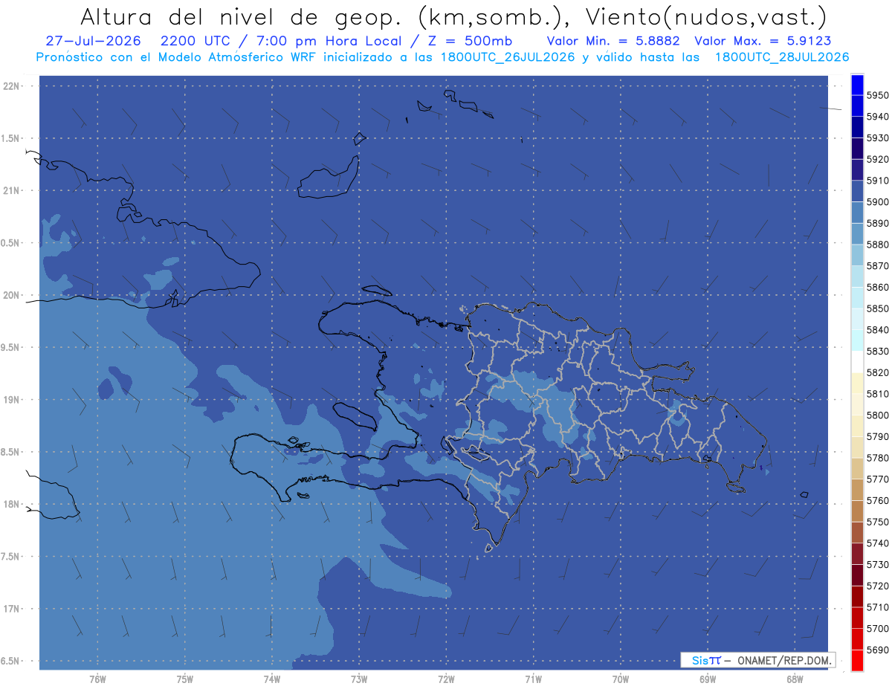The image size is (892, 689).
Task: Click the longitude label 68W
Action: tap(795, 679)
